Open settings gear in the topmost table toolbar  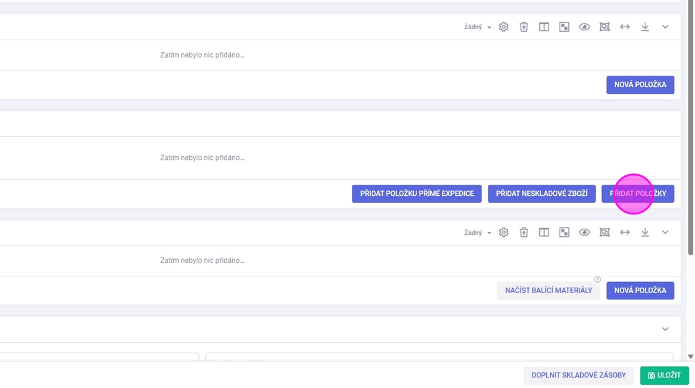pos(504,27)
